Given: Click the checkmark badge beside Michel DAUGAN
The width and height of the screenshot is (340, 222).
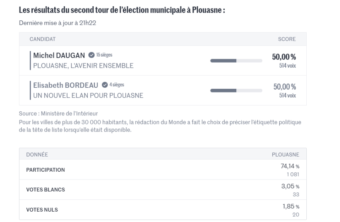Looking at the screenshot, I should coord(91,55).
